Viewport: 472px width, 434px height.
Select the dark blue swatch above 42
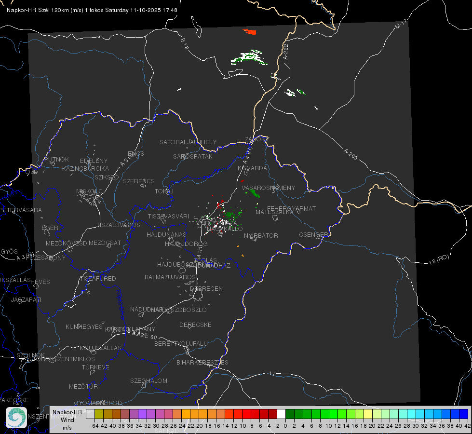pyautogui.click(x=464, y=414)
